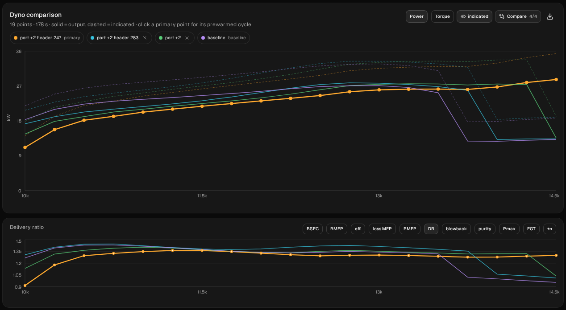Open the Compare 4/4 selector
The width and height of the screenshot is (566, 310).
518,16
